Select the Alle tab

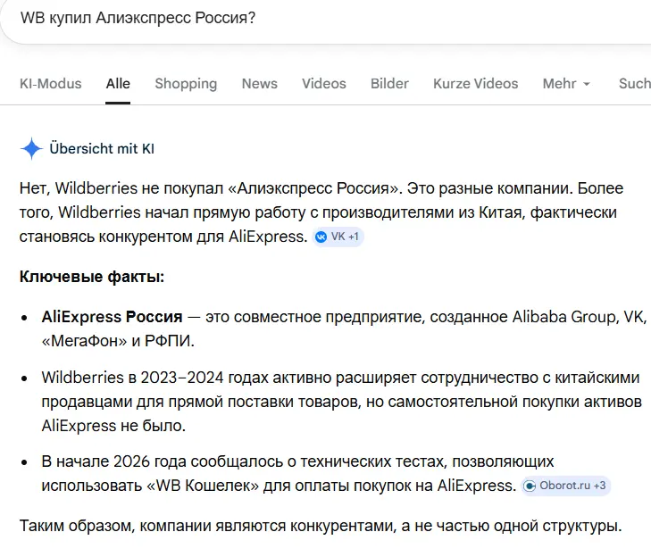pos(118,83)
